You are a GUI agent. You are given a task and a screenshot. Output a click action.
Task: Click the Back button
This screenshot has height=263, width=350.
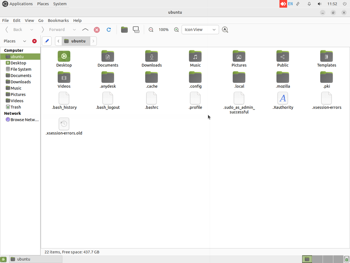point(14,30)
